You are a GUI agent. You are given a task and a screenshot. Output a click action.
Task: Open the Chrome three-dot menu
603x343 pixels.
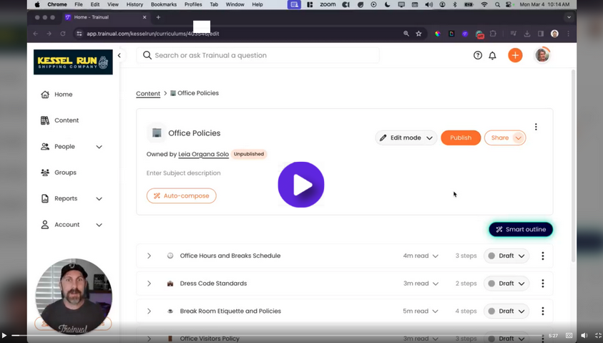point(568,34)
